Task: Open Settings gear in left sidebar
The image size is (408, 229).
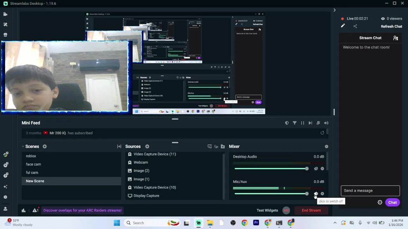Action: click(x=5, y=197)
